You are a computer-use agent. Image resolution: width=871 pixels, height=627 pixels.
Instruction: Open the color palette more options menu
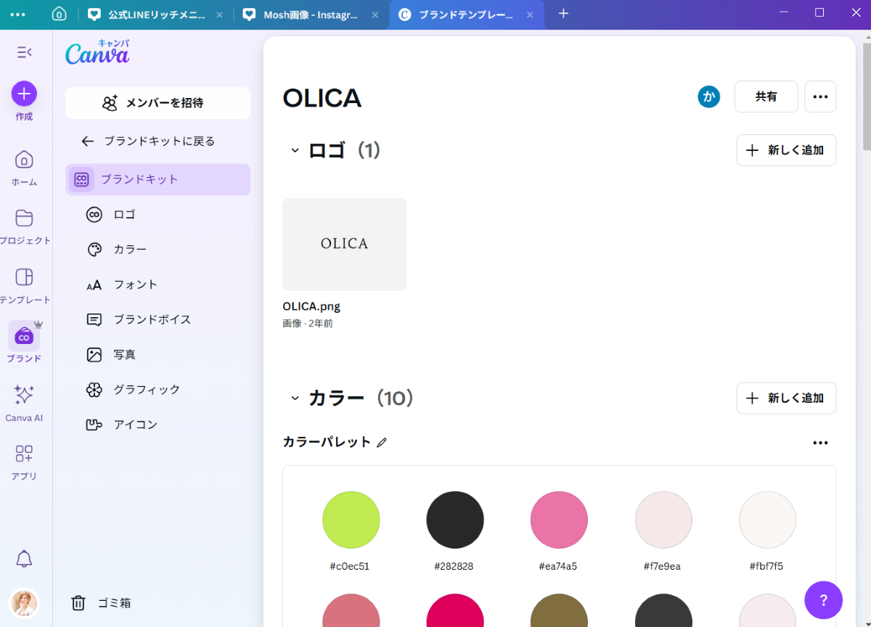(820, 443)
